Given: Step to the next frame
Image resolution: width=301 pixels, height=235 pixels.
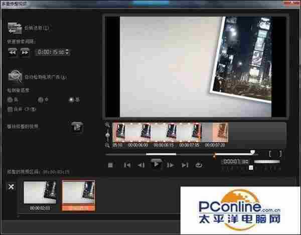Looking at the screenshot, I should pyautogui.click(x=170, y=165).
